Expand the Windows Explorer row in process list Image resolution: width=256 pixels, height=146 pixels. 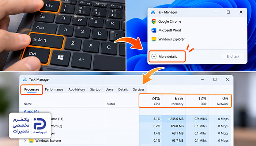coord(25,140)
